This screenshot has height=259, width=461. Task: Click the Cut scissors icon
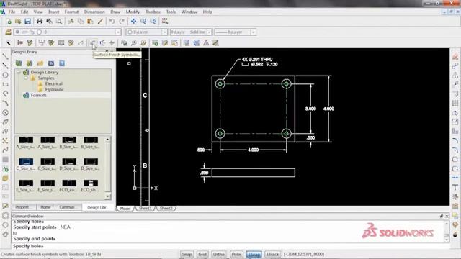(71, 22)
